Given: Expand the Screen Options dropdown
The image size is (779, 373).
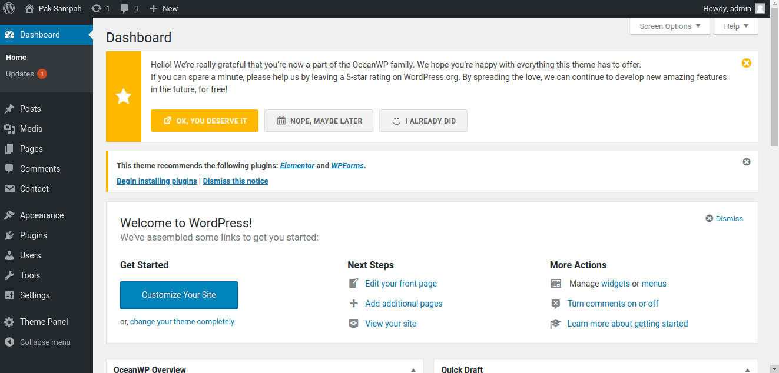Looking at the screenshot, I should [x=669, y=26].
